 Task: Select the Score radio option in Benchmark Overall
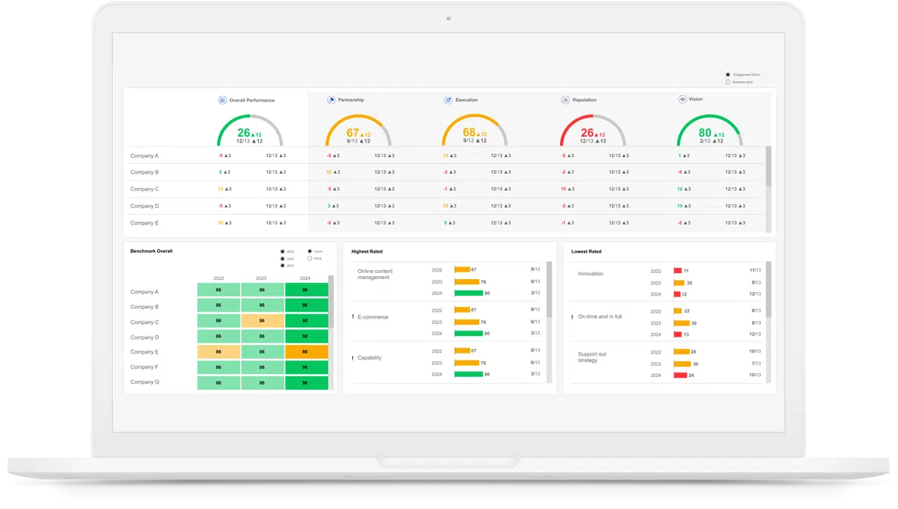tap(310, 251)
